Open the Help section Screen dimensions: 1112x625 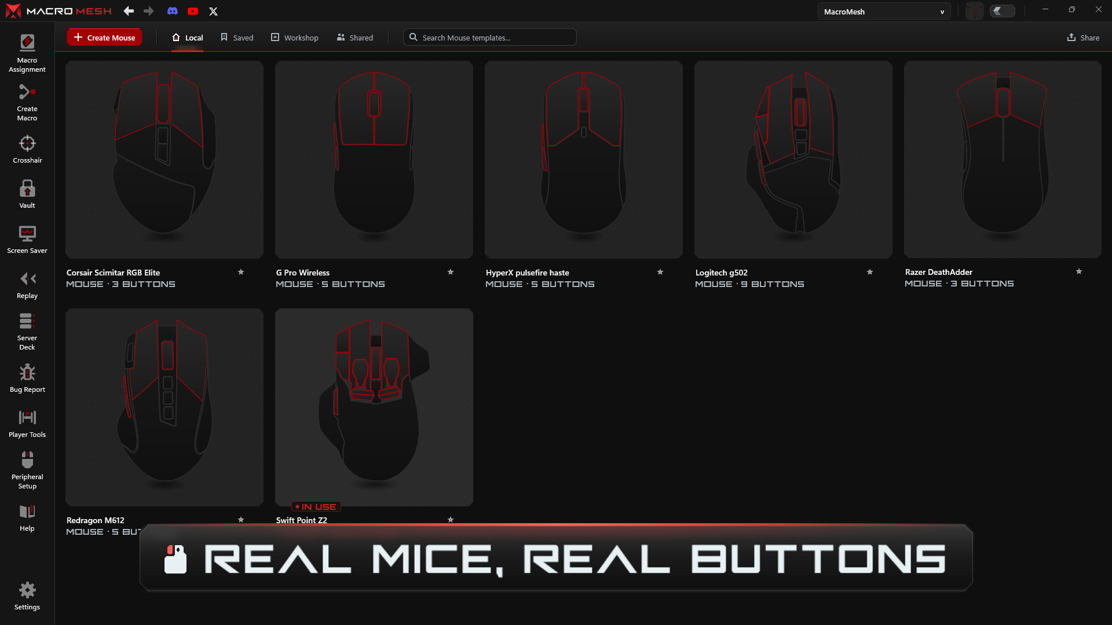(x=27, y=517)
